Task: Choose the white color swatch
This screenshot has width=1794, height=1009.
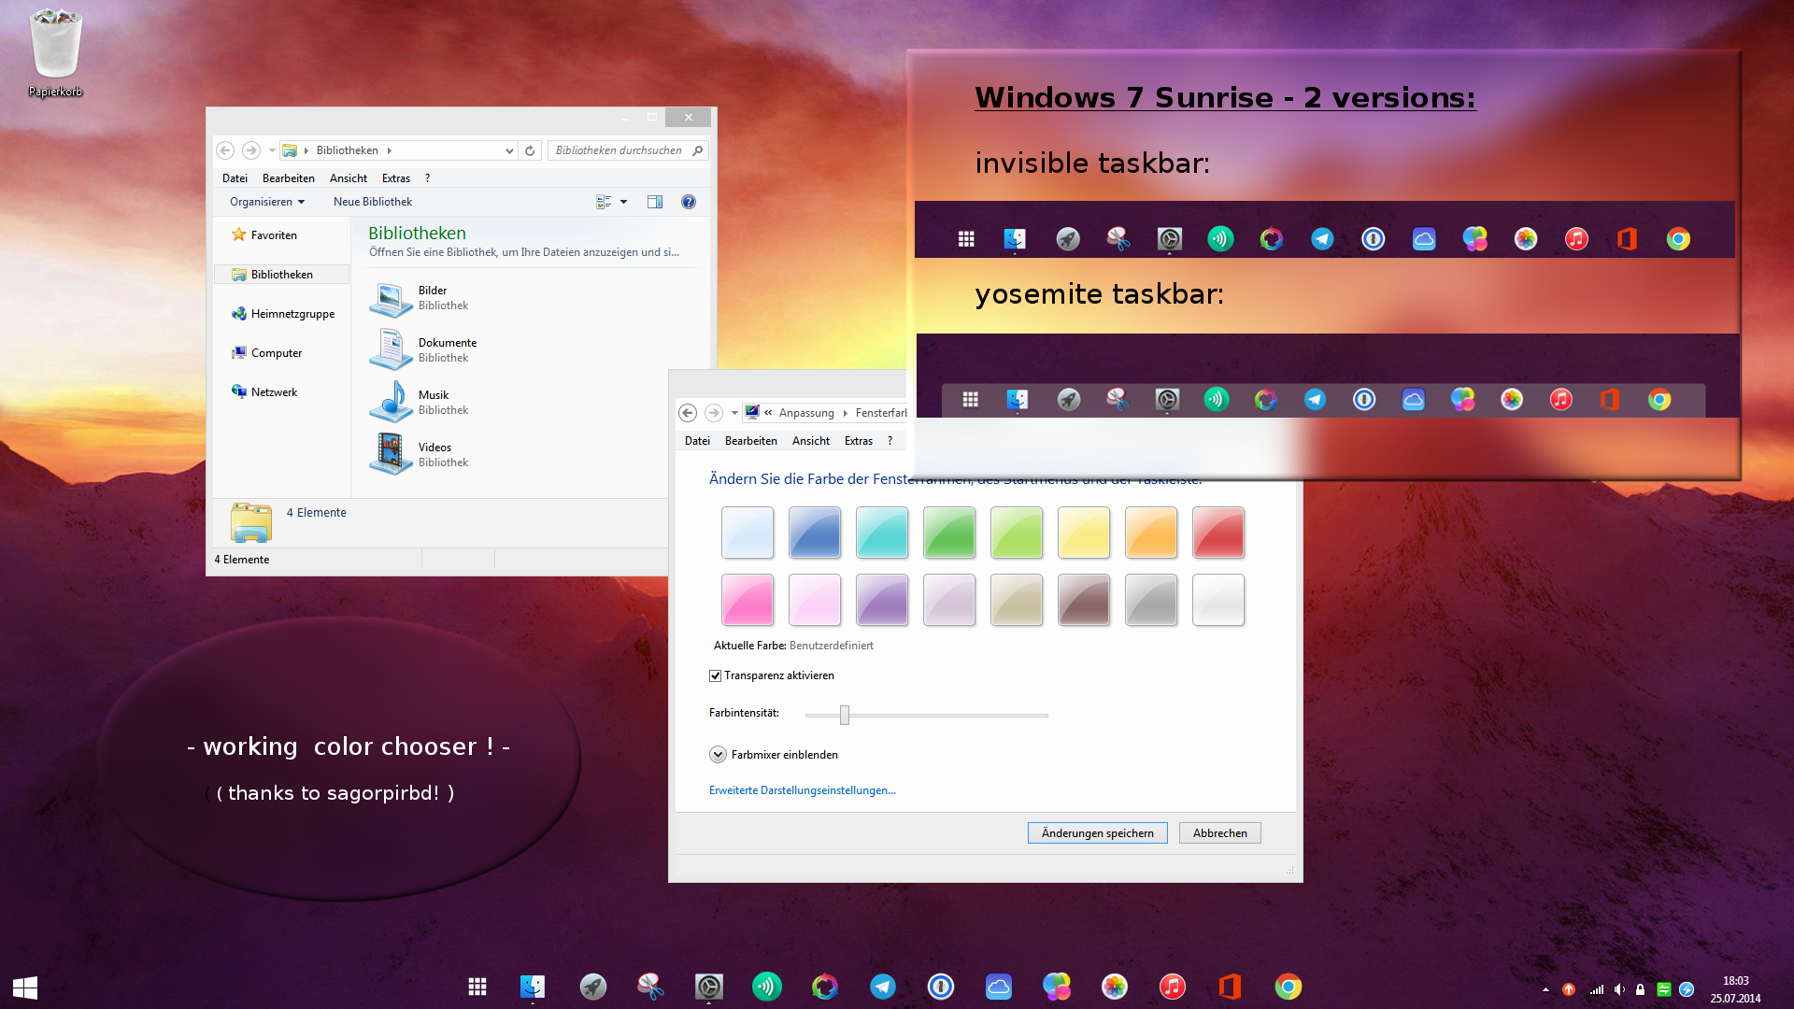Action: (1218, 600)
